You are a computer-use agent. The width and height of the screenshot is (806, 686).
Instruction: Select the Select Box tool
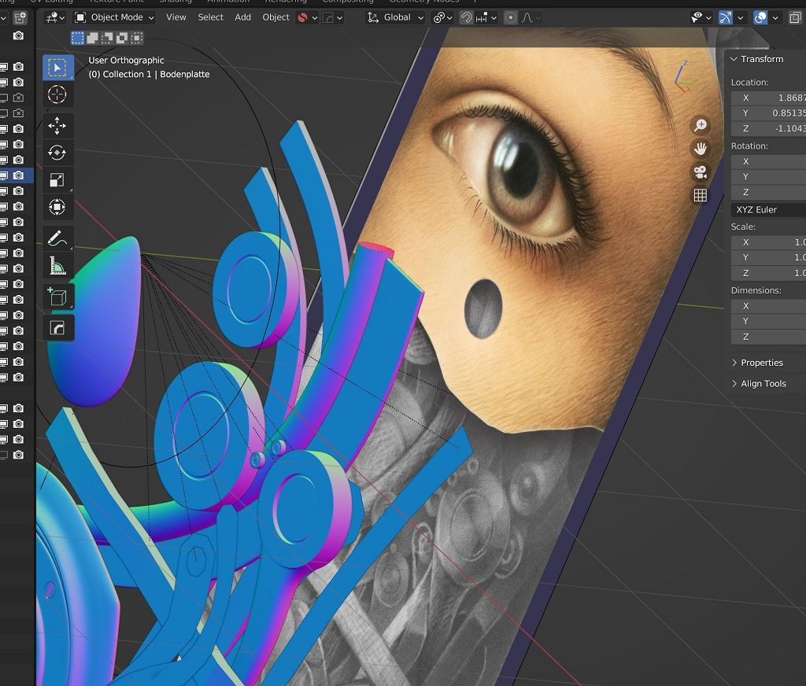(x=57, y=68)
